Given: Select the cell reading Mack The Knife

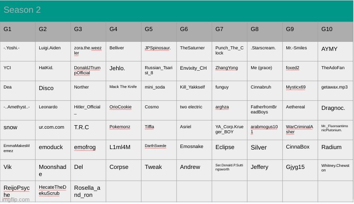Looking at the screenshot, I should click(124, 91).
